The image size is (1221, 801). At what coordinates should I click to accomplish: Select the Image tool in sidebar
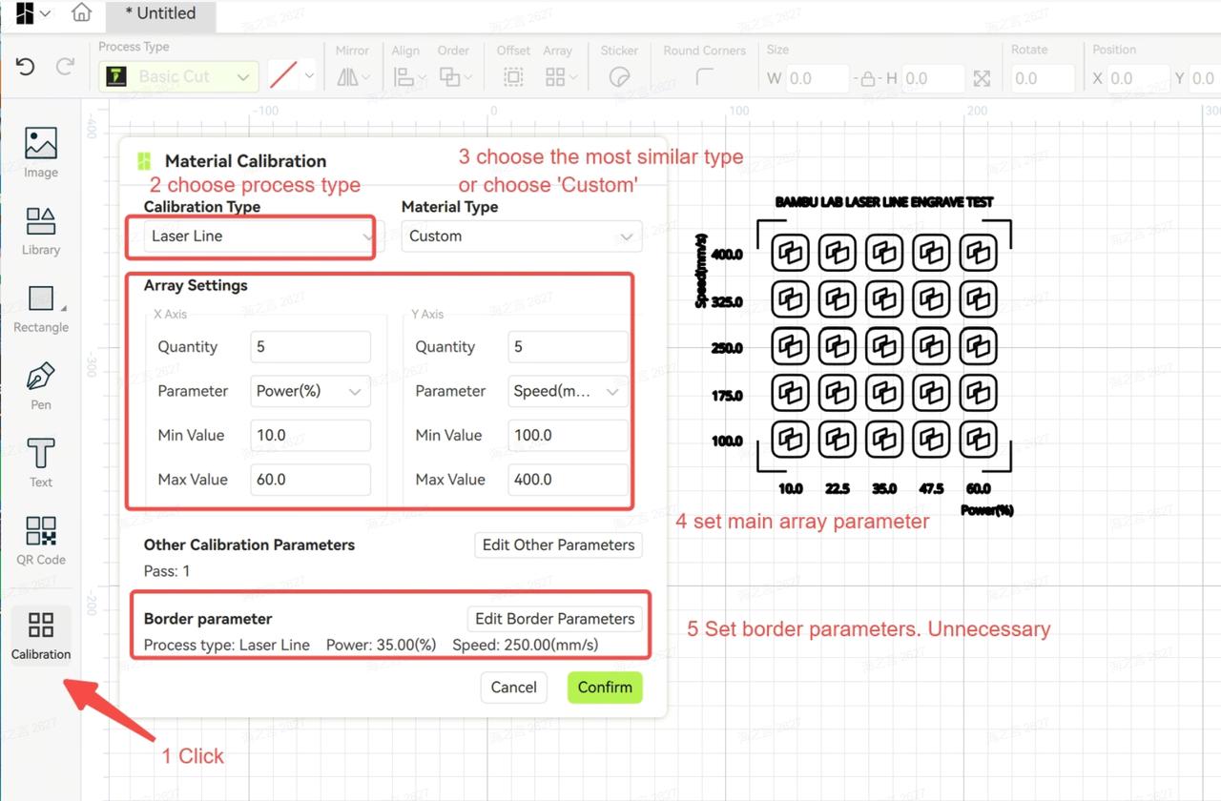pos(41,152)
